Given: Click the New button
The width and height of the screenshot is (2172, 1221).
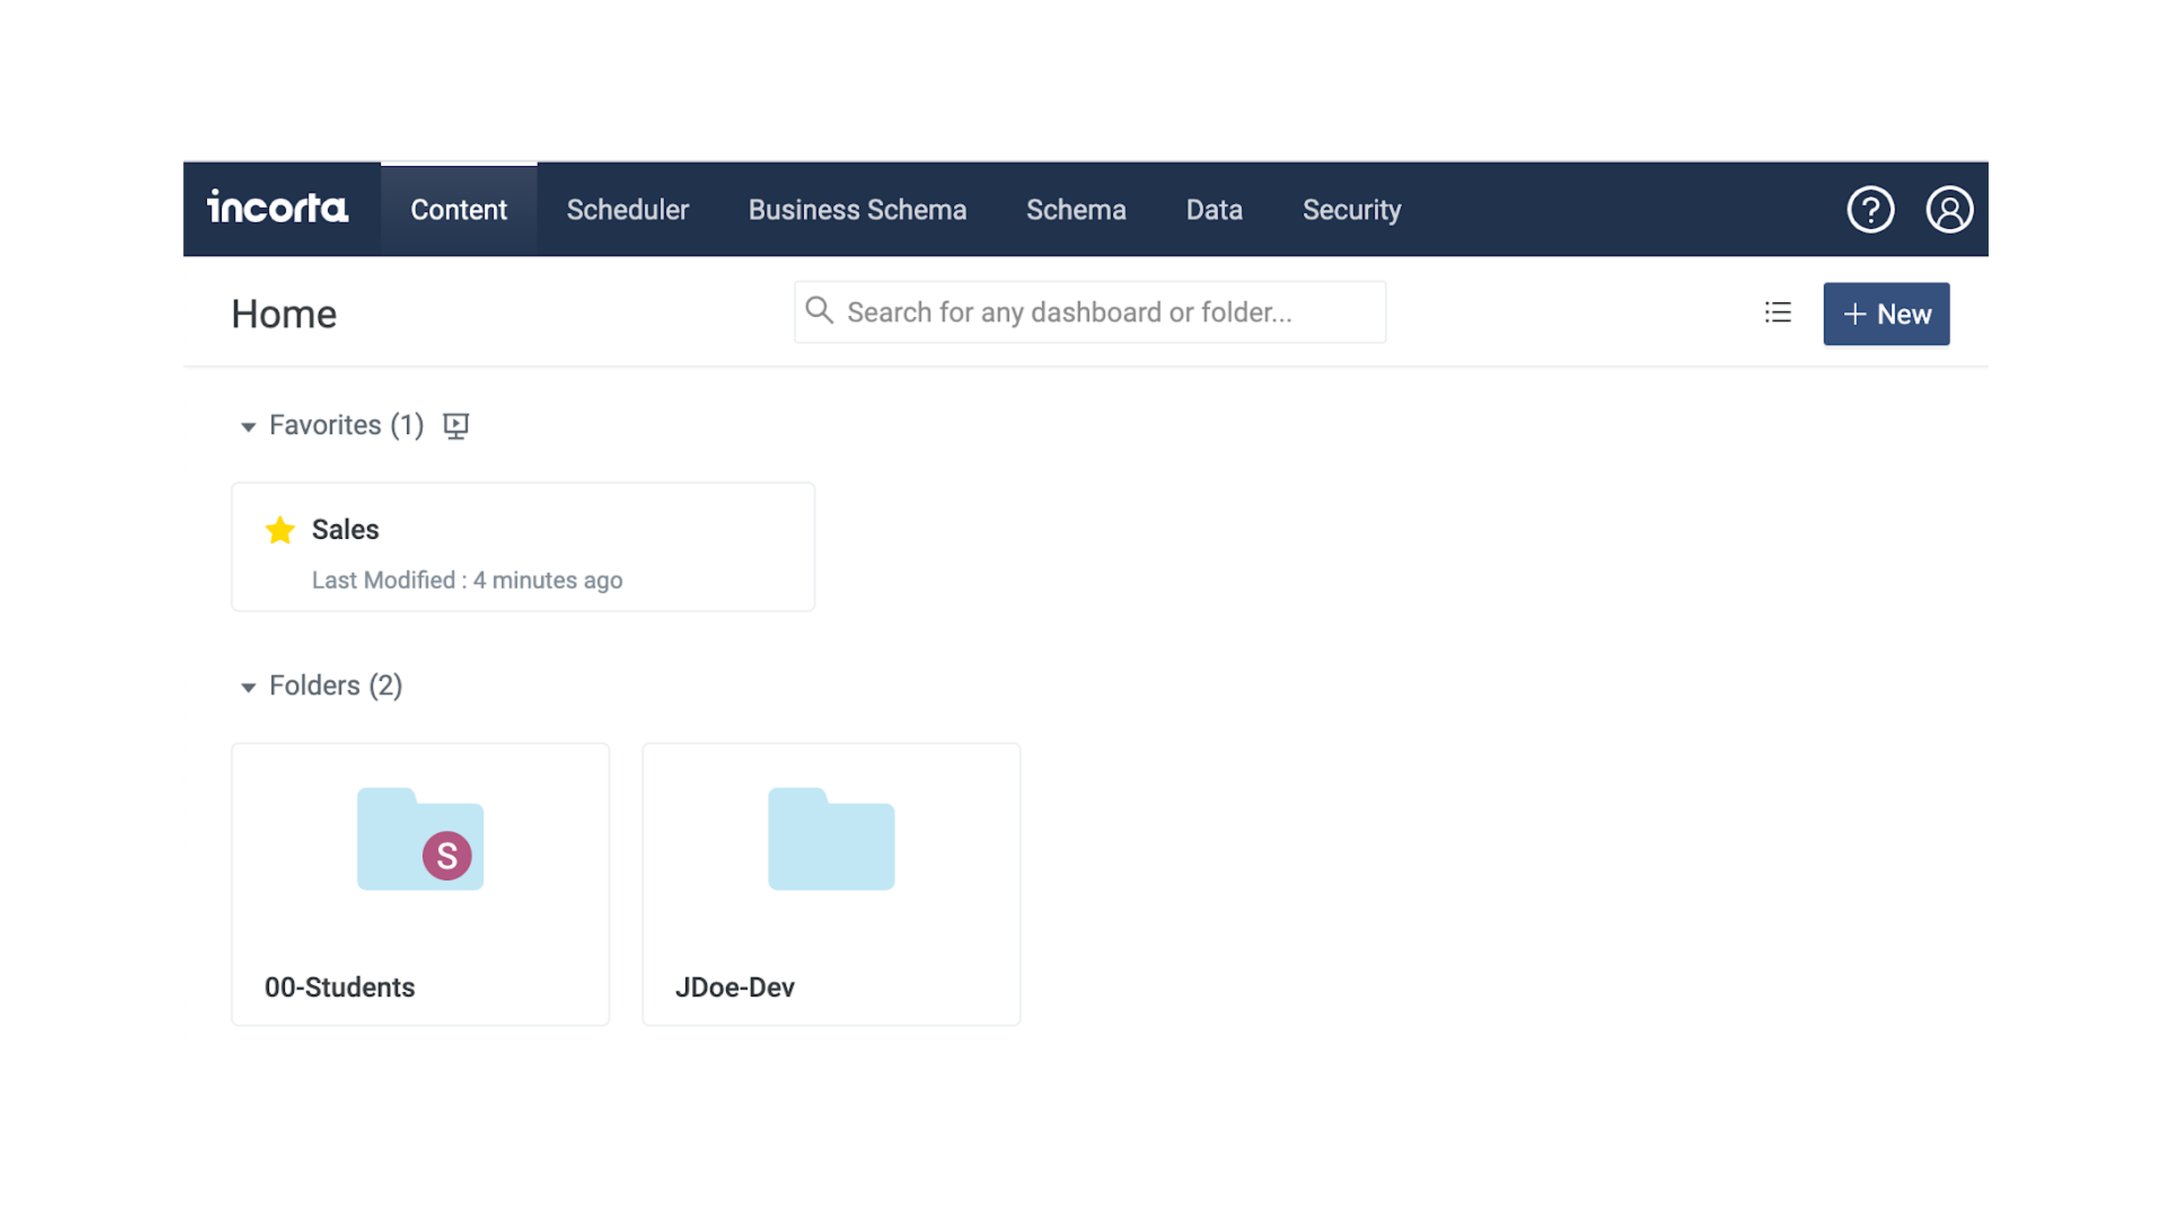Looking at the screenshot, I should click(x=1886, y=314).
